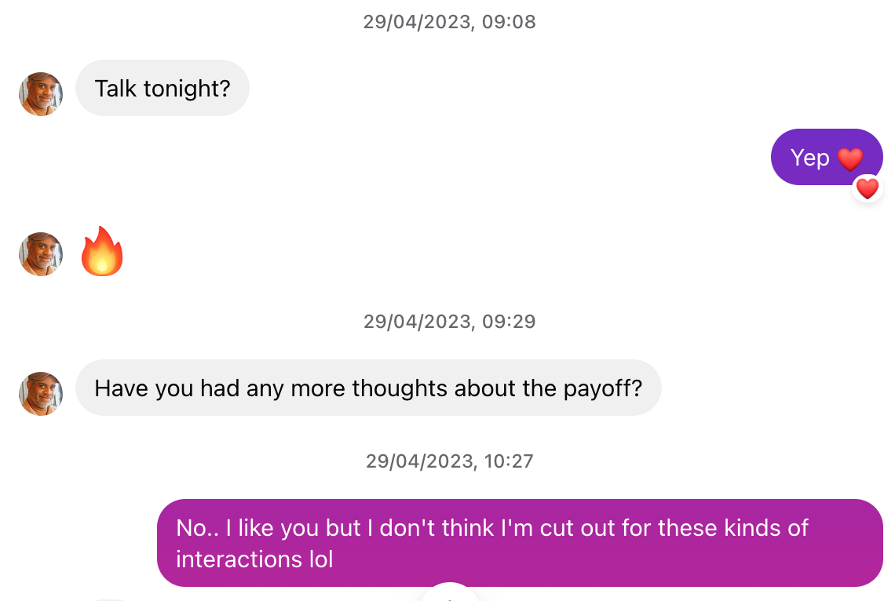This screenshot has height=601, width=895.
Task: Click the red heart emoji inside "Yep" bubble
Action: pyautogui.click(x=850, y=158)
